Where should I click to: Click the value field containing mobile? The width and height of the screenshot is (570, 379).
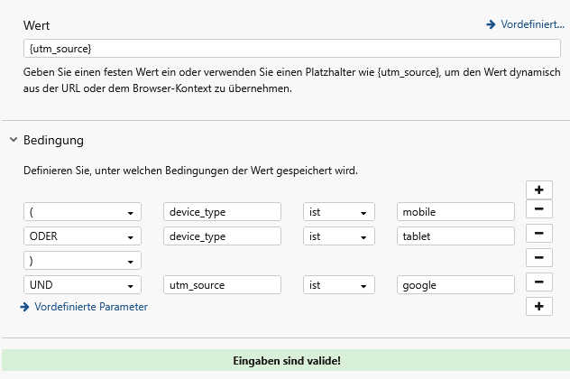455,212
